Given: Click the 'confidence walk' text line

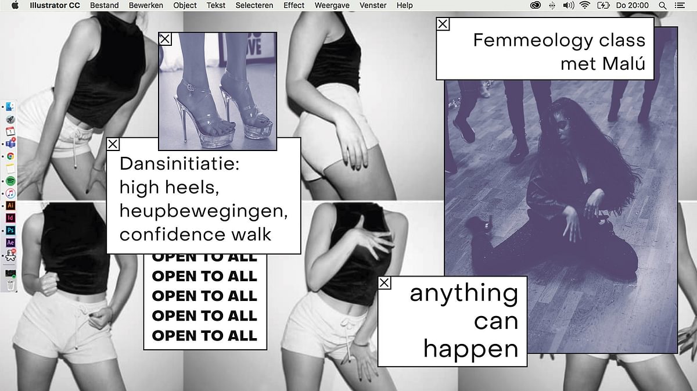Looking at the screenshot, I should 195,234.
